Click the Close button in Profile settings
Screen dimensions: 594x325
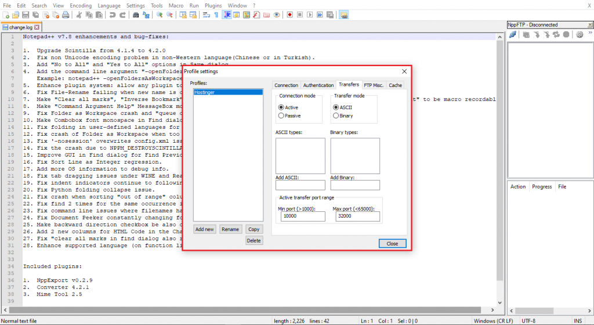coord(393,244)
